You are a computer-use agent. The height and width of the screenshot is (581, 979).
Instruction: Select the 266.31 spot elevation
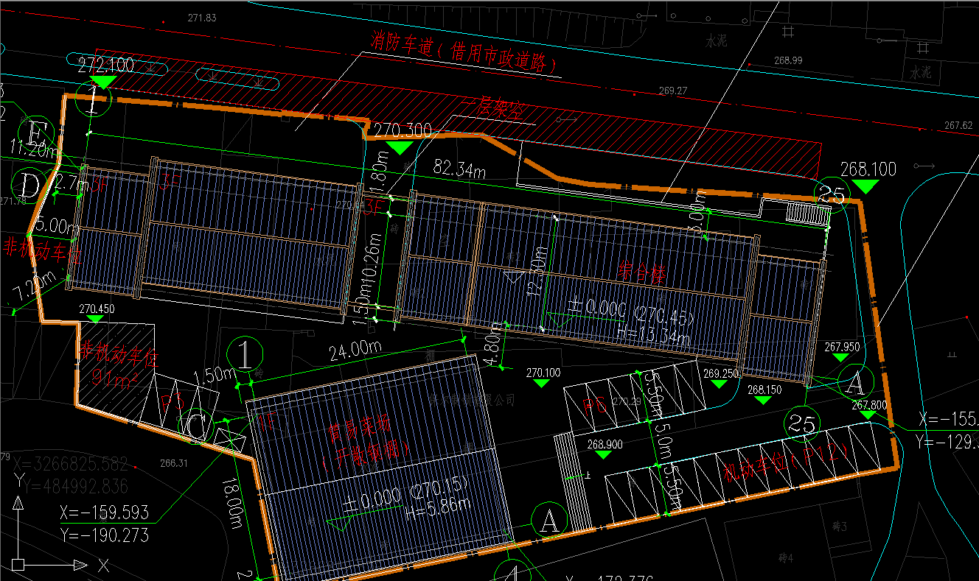tap(173, 464)
